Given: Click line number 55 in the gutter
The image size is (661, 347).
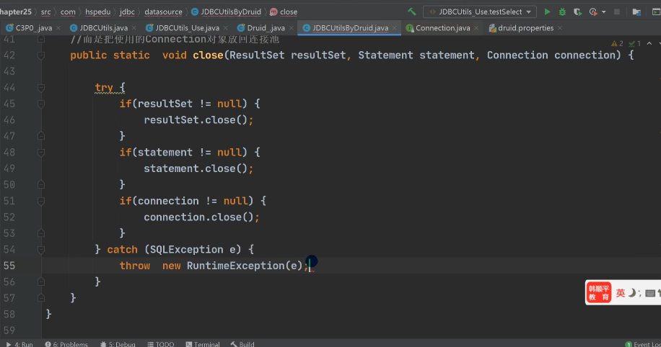Looking at the screenshot, I should 9,266.
